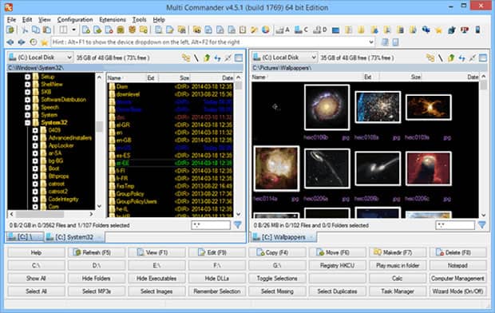Go to root with right panel backslash icon
The height and width of the screenshot is (313, 495).
click(441, 57)
